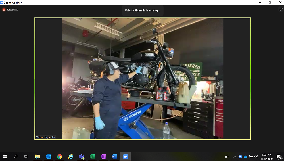The height and width of the screenshot is (161, 284).
Task: Open Word from the taskbar
Action: (x=114, y=156)
